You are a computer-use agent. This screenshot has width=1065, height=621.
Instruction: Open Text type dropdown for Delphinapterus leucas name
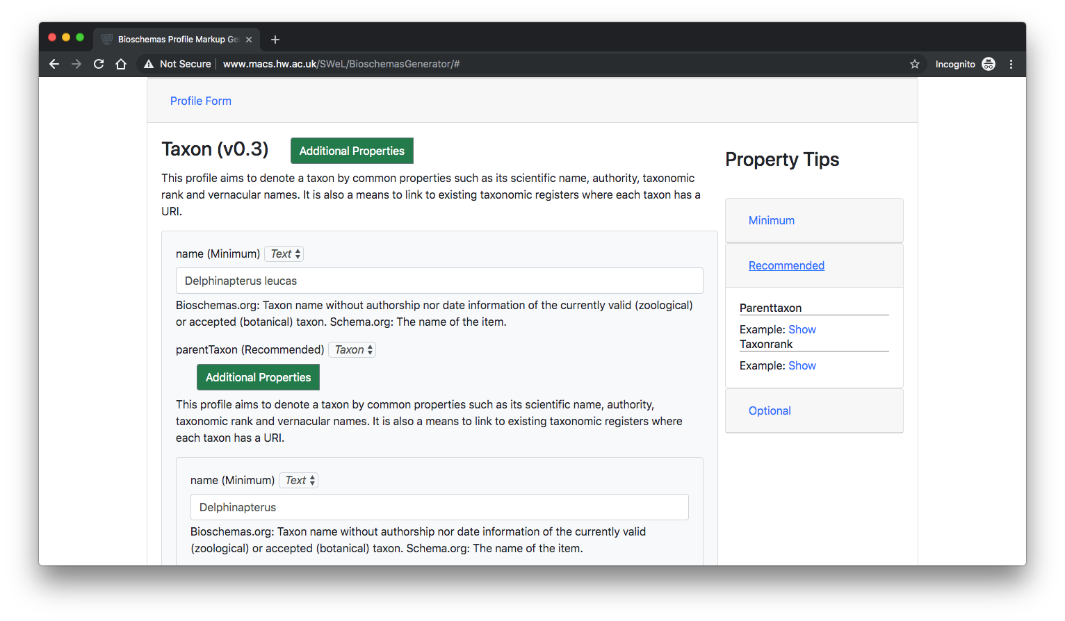pos(284,254)
